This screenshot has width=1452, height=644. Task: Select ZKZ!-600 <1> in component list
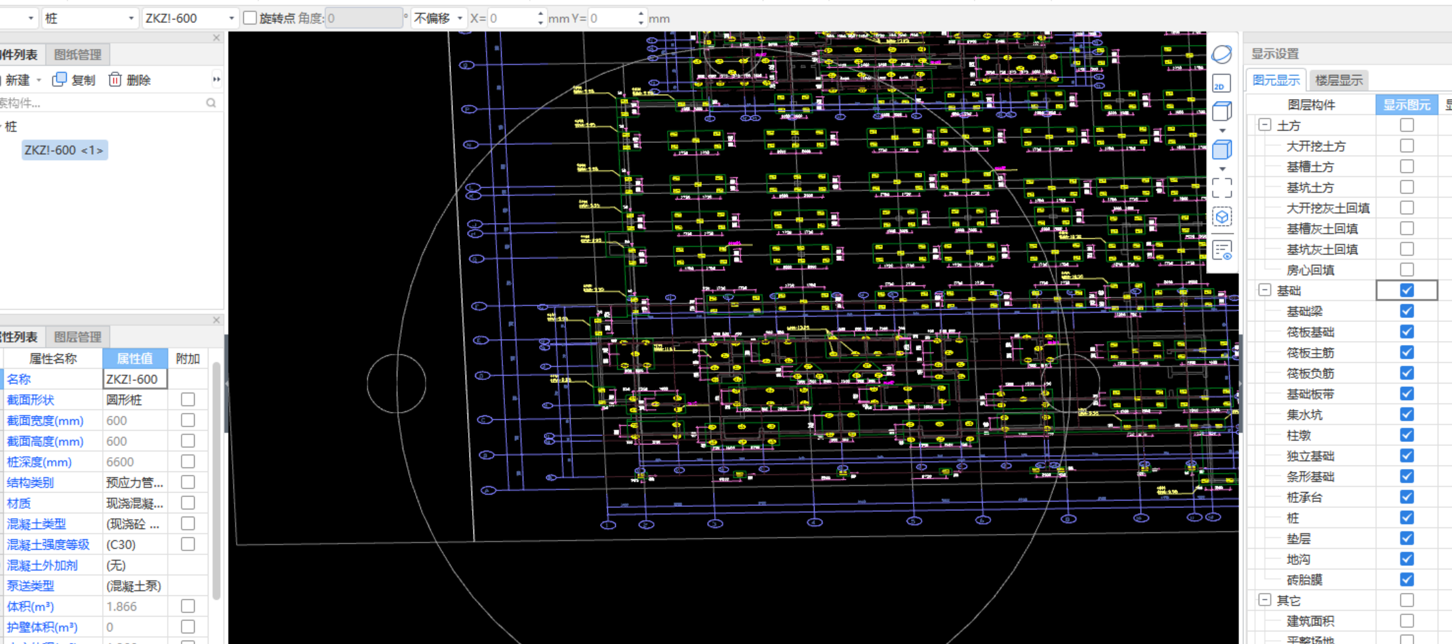click(64, 150)
